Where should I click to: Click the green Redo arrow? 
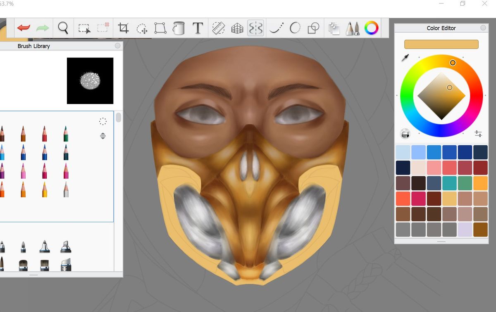(x=43, y=28)
